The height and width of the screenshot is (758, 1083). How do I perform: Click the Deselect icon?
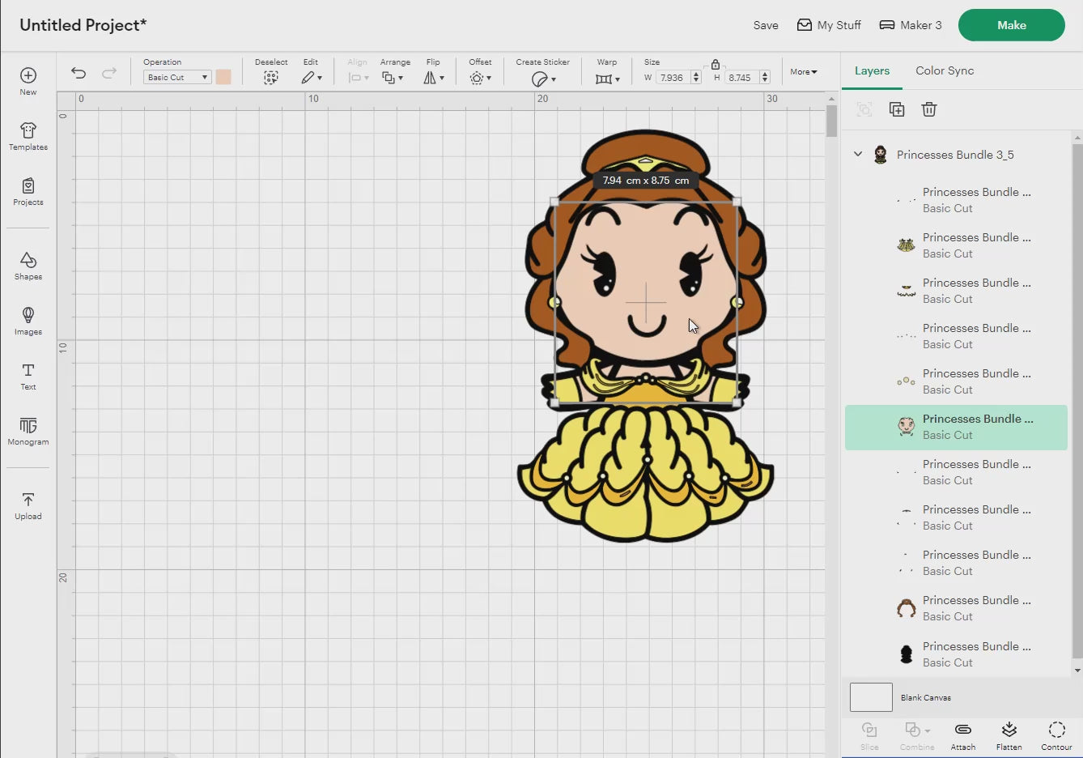271,78
